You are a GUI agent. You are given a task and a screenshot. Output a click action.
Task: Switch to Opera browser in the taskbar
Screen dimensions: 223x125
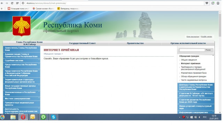click(23, 117)
